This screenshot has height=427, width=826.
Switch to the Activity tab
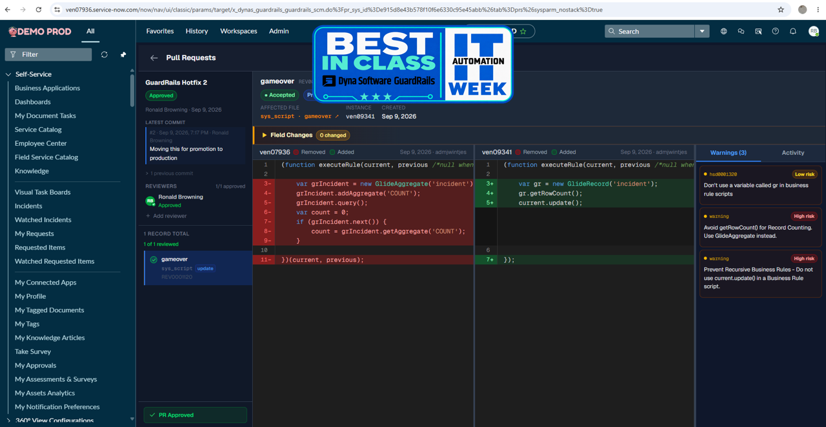[793, 153]
